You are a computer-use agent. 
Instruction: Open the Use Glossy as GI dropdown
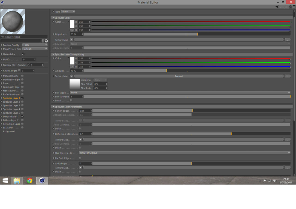185,153
